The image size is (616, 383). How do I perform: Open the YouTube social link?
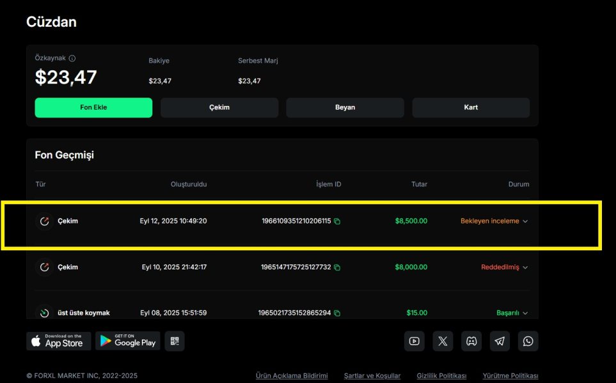point(414,341)
